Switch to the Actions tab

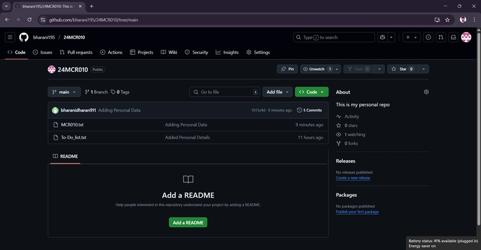pyautogui.click(x=111, y=52)
